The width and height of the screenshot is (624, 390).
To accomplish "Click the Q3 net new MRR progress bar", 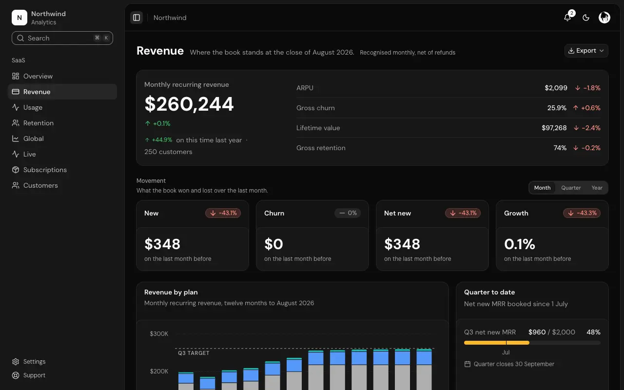I will click(532, 343).
